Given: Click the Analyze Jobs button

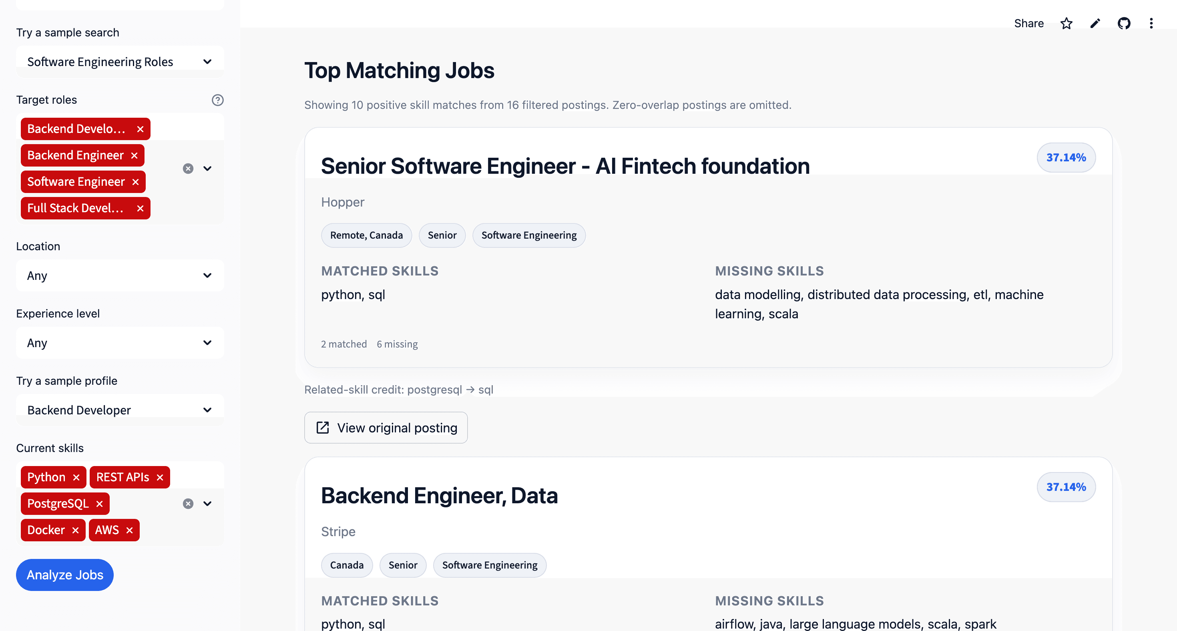Looking at the screenshot, I should (x=65, y=575).
